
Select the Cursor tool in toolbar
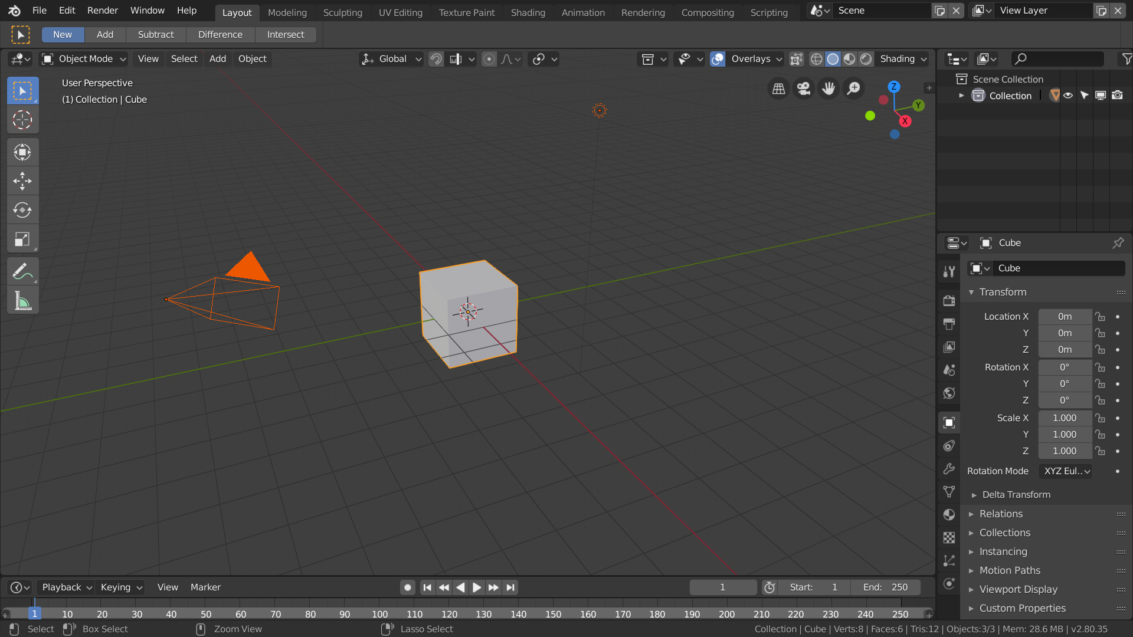click(22, 120)
